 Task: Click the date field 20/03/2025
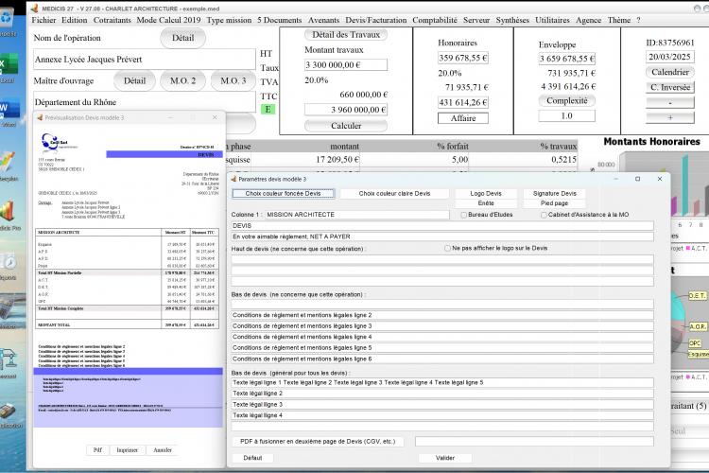[x=669, y=57]
